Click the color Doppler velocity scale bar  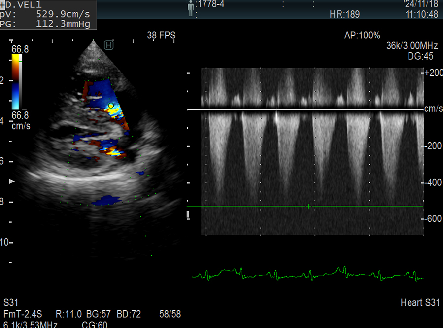[16, 81]
